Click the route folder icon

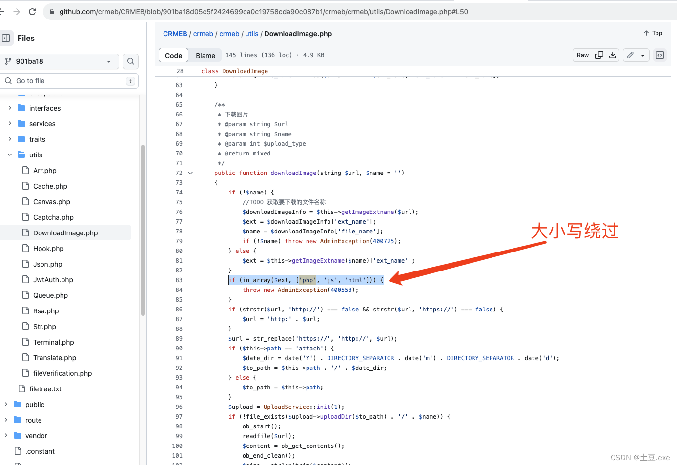(18, 420)
